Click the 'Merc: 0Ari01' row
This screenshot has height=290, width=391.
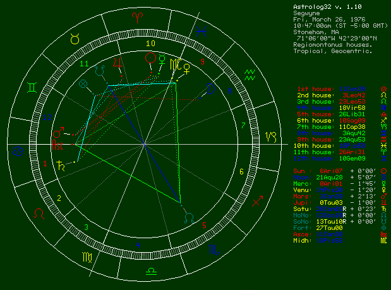tap(340, 184)
